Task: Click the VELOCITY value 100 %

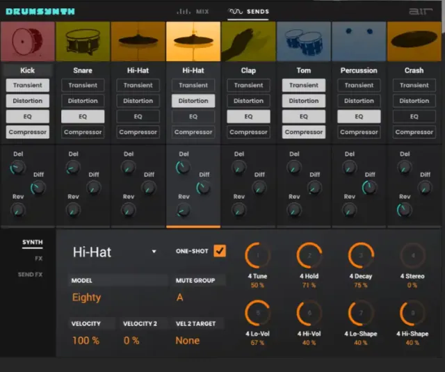Action: pos(86,341)
